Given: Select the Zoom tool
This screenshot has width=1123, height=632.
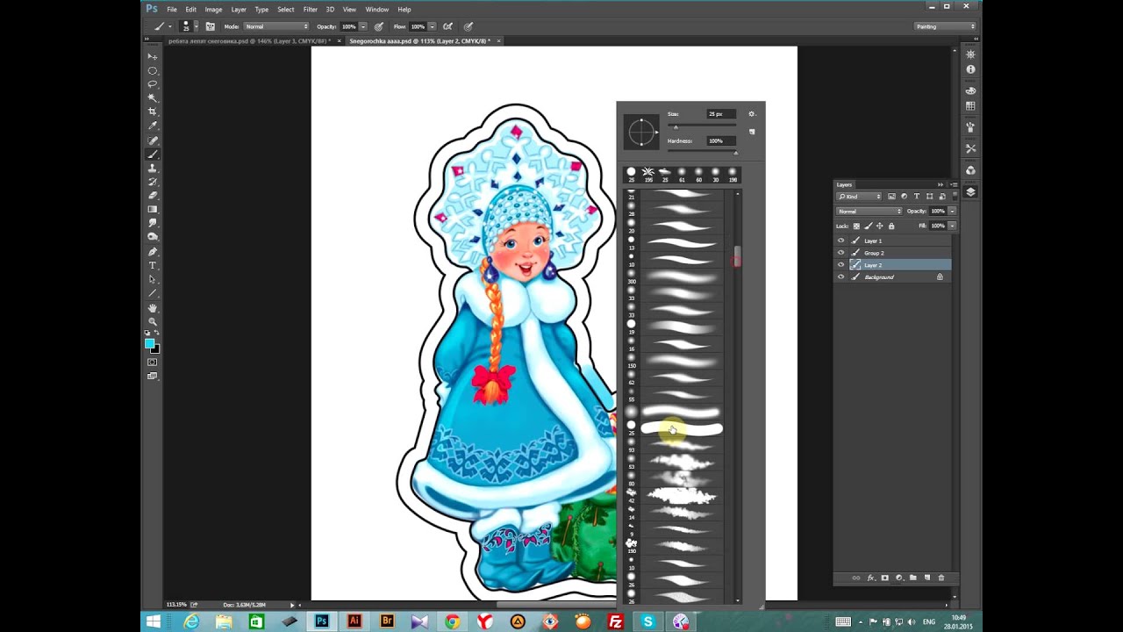Looking at the screenshot, I should click(153, 321).
